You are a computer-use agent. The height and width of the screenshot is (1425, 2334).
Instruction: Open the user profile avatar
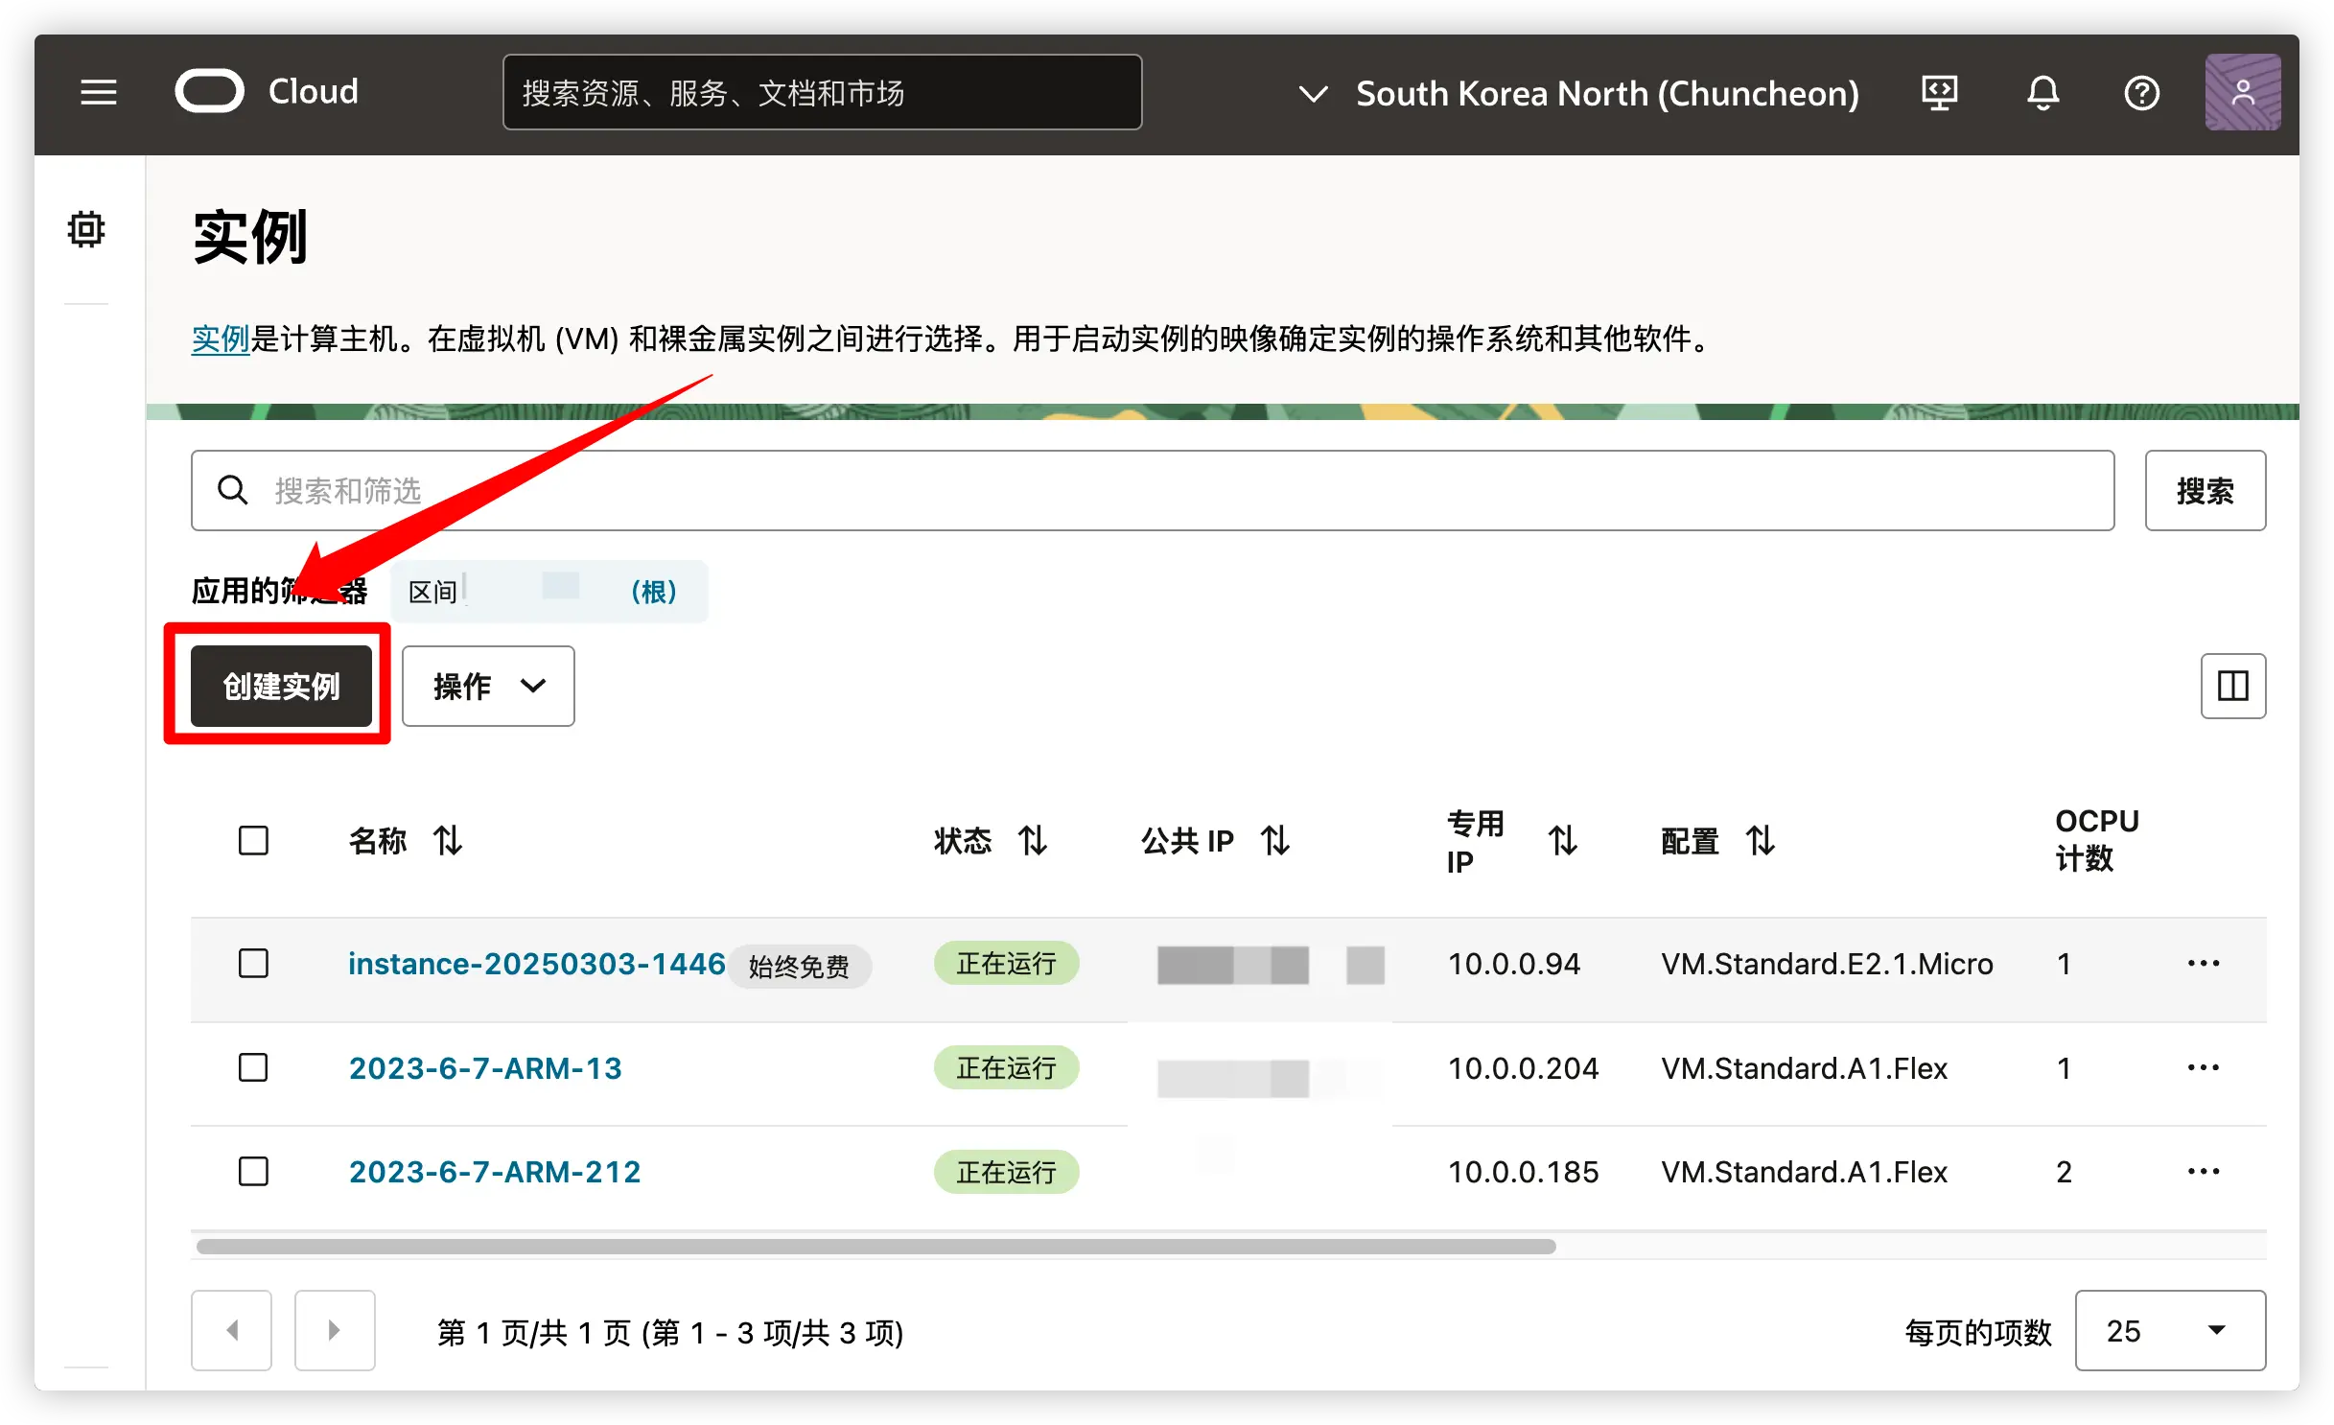[x=2242, y=93]
